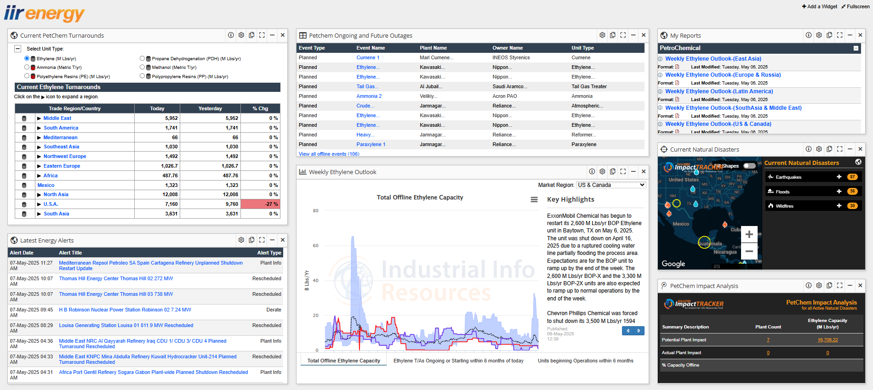Show info for My Reports widget
The image size is (873, 390).
809,35
